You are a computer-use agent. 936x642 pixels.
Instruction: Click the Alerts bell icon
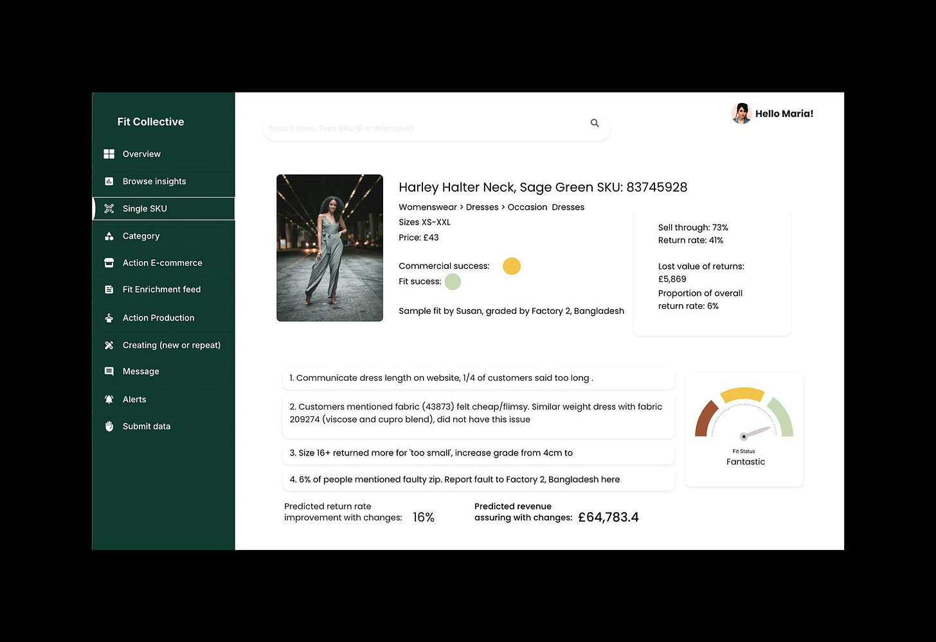point(109,399)
